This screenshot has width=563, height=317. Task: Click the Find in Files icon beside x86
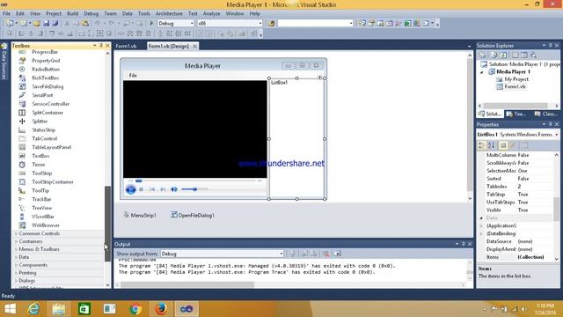(x=271, y=24)
